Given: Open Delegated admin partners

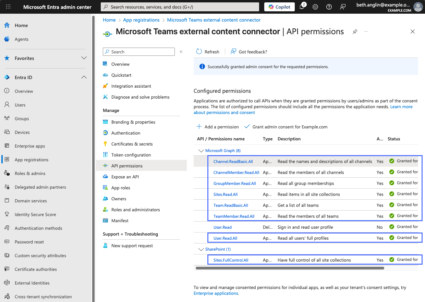Looking at the screenshot, I should [40, 187].
